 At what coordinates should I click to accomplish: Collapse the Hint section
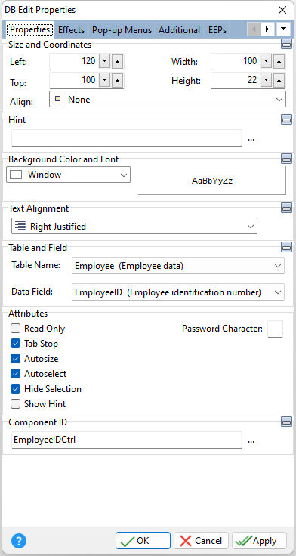pyautogui.click(x=286, y=120)
